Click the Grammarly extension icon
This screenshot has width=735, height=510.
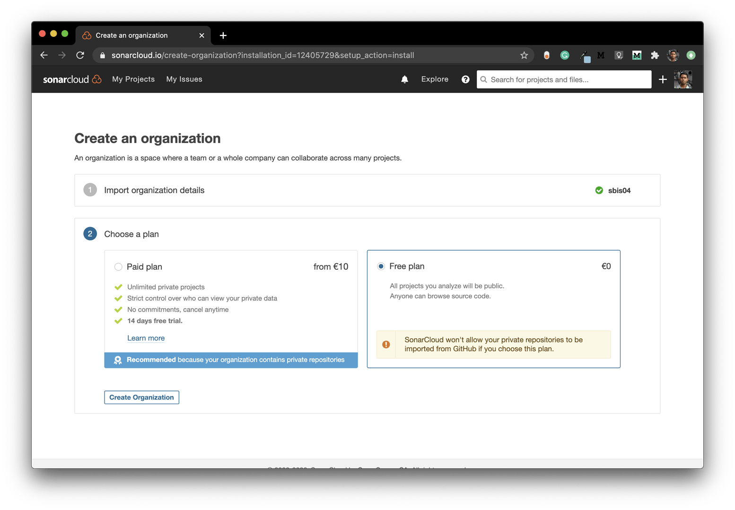pyautogui.click(x=565, y=55)
